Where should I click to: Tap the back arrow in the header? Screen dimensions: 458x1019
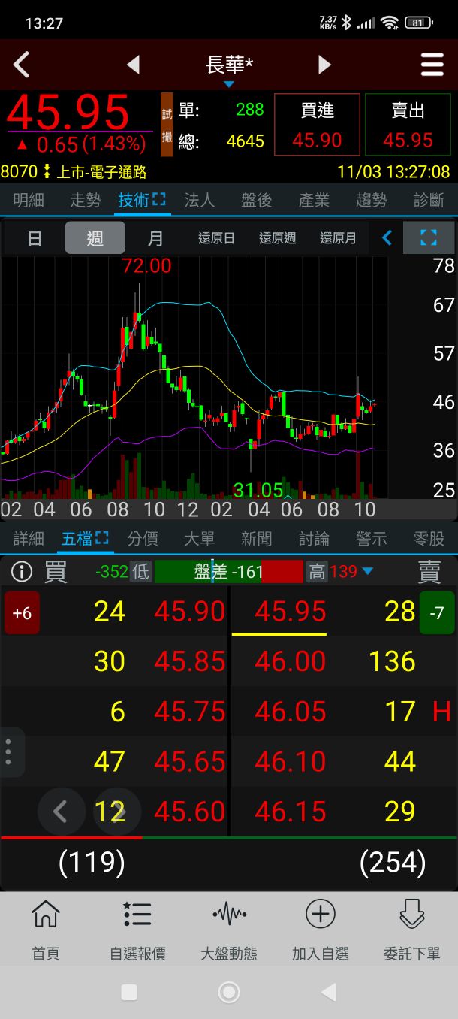pos(22,65)
